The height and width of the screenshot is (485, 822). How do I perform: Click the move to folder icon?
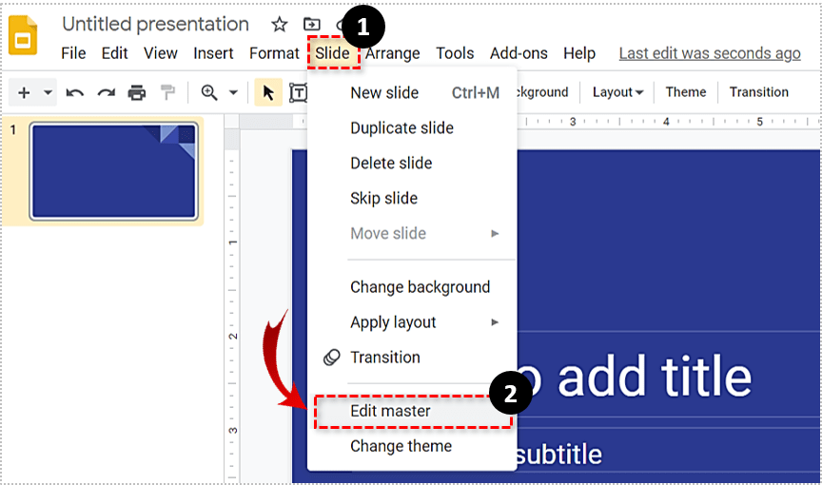tap(311, 25)
